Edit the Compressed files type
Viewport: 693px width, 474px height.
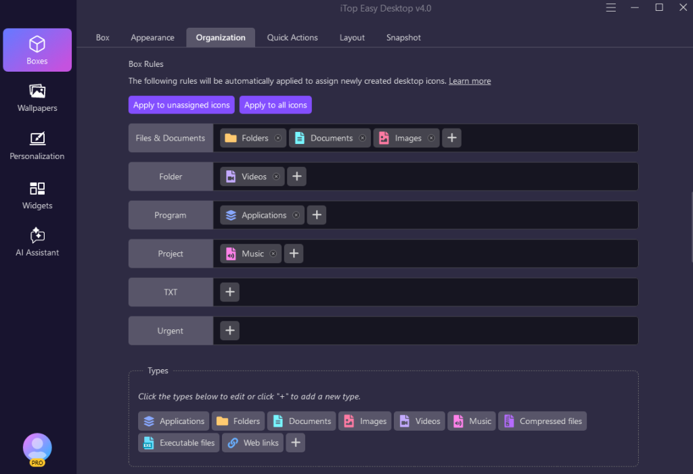[x=543, y=421]
